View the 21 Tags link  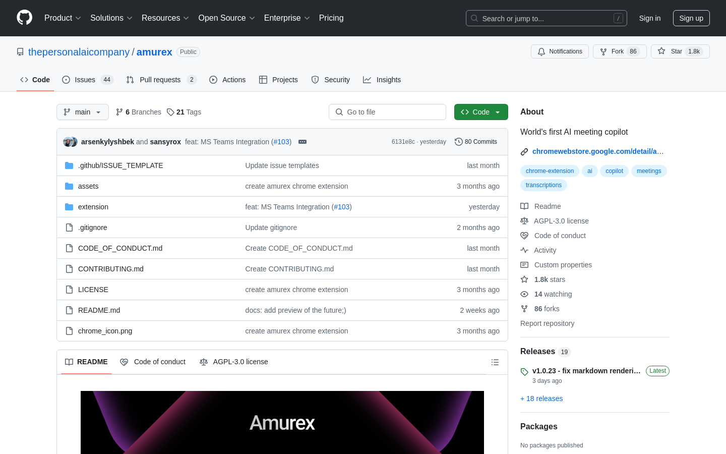tap(184, 112)
